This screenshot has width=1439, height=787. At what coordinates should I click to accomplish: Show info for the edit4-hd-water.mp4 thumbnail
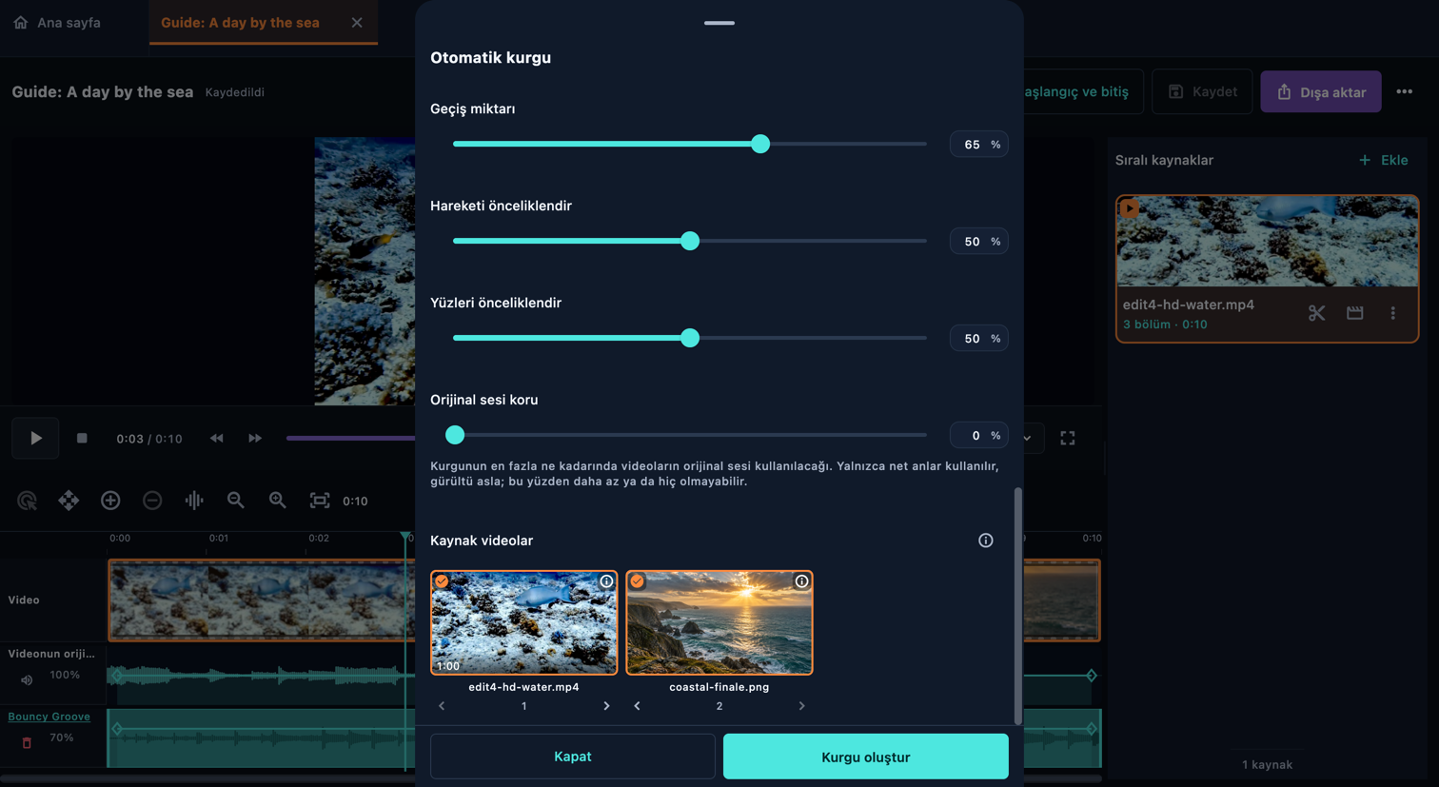pos(606,581)
